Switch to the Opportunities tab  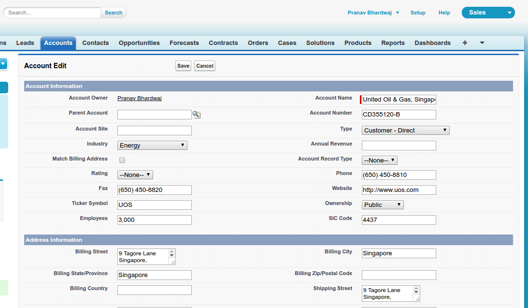tap(139, 43)
